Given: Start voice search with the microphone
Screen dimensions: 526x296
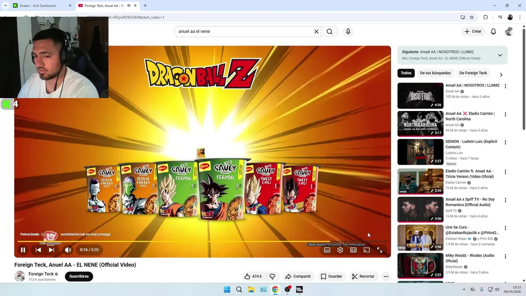Looking at the screenshot, I should click(348, 32).
